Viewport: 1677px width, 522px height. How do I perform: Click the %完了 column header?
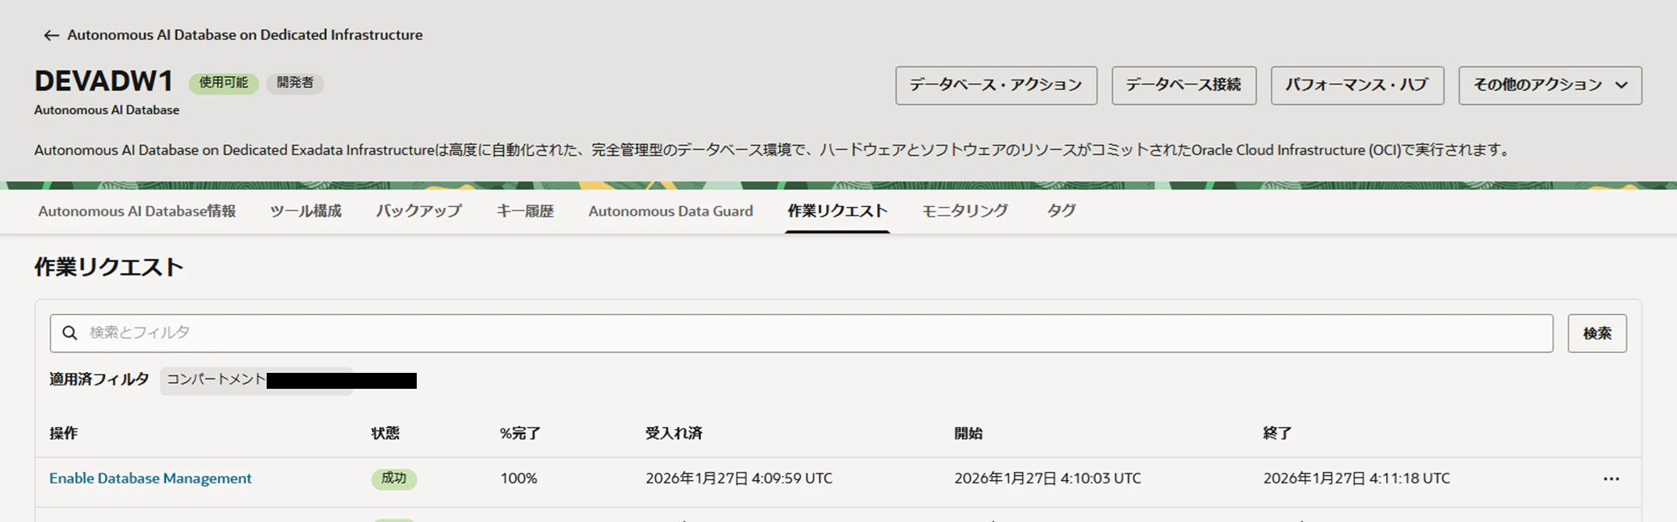[520, 433]
